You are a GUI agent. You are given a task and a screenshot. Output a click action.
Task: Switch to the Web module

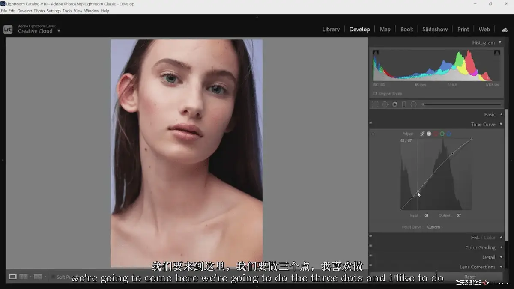point(484,30)
